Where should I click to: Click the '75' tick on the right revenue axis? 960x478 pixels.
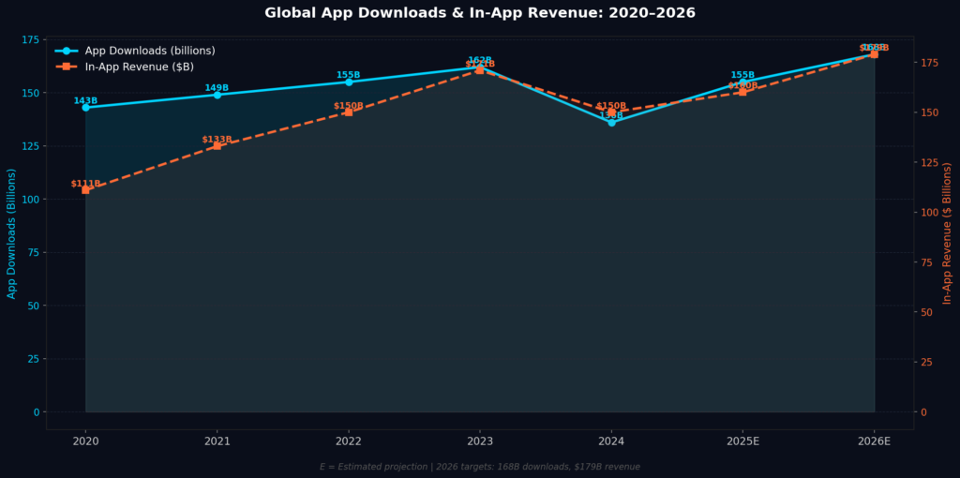(925, 261)
